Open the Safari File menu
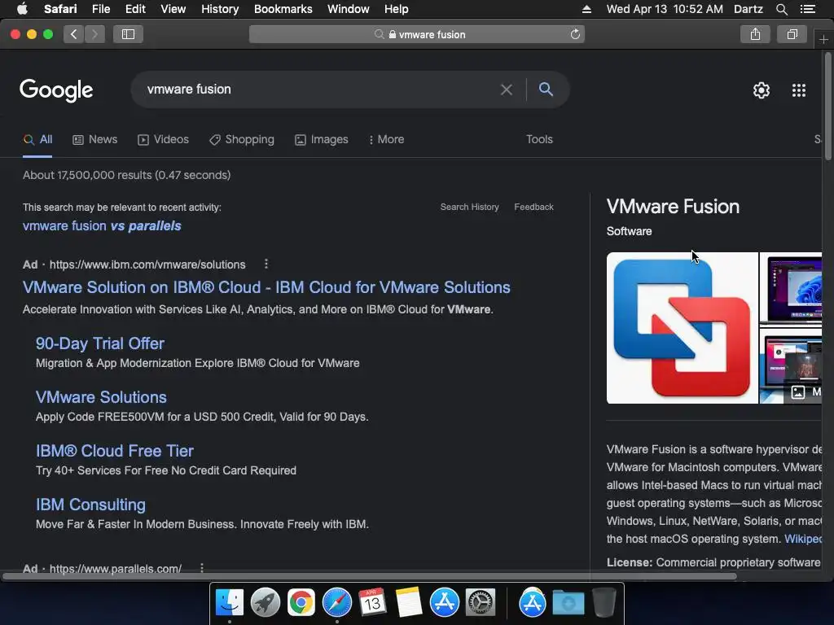This screenshot has width=834, height=625. click(x=100, y=9)
